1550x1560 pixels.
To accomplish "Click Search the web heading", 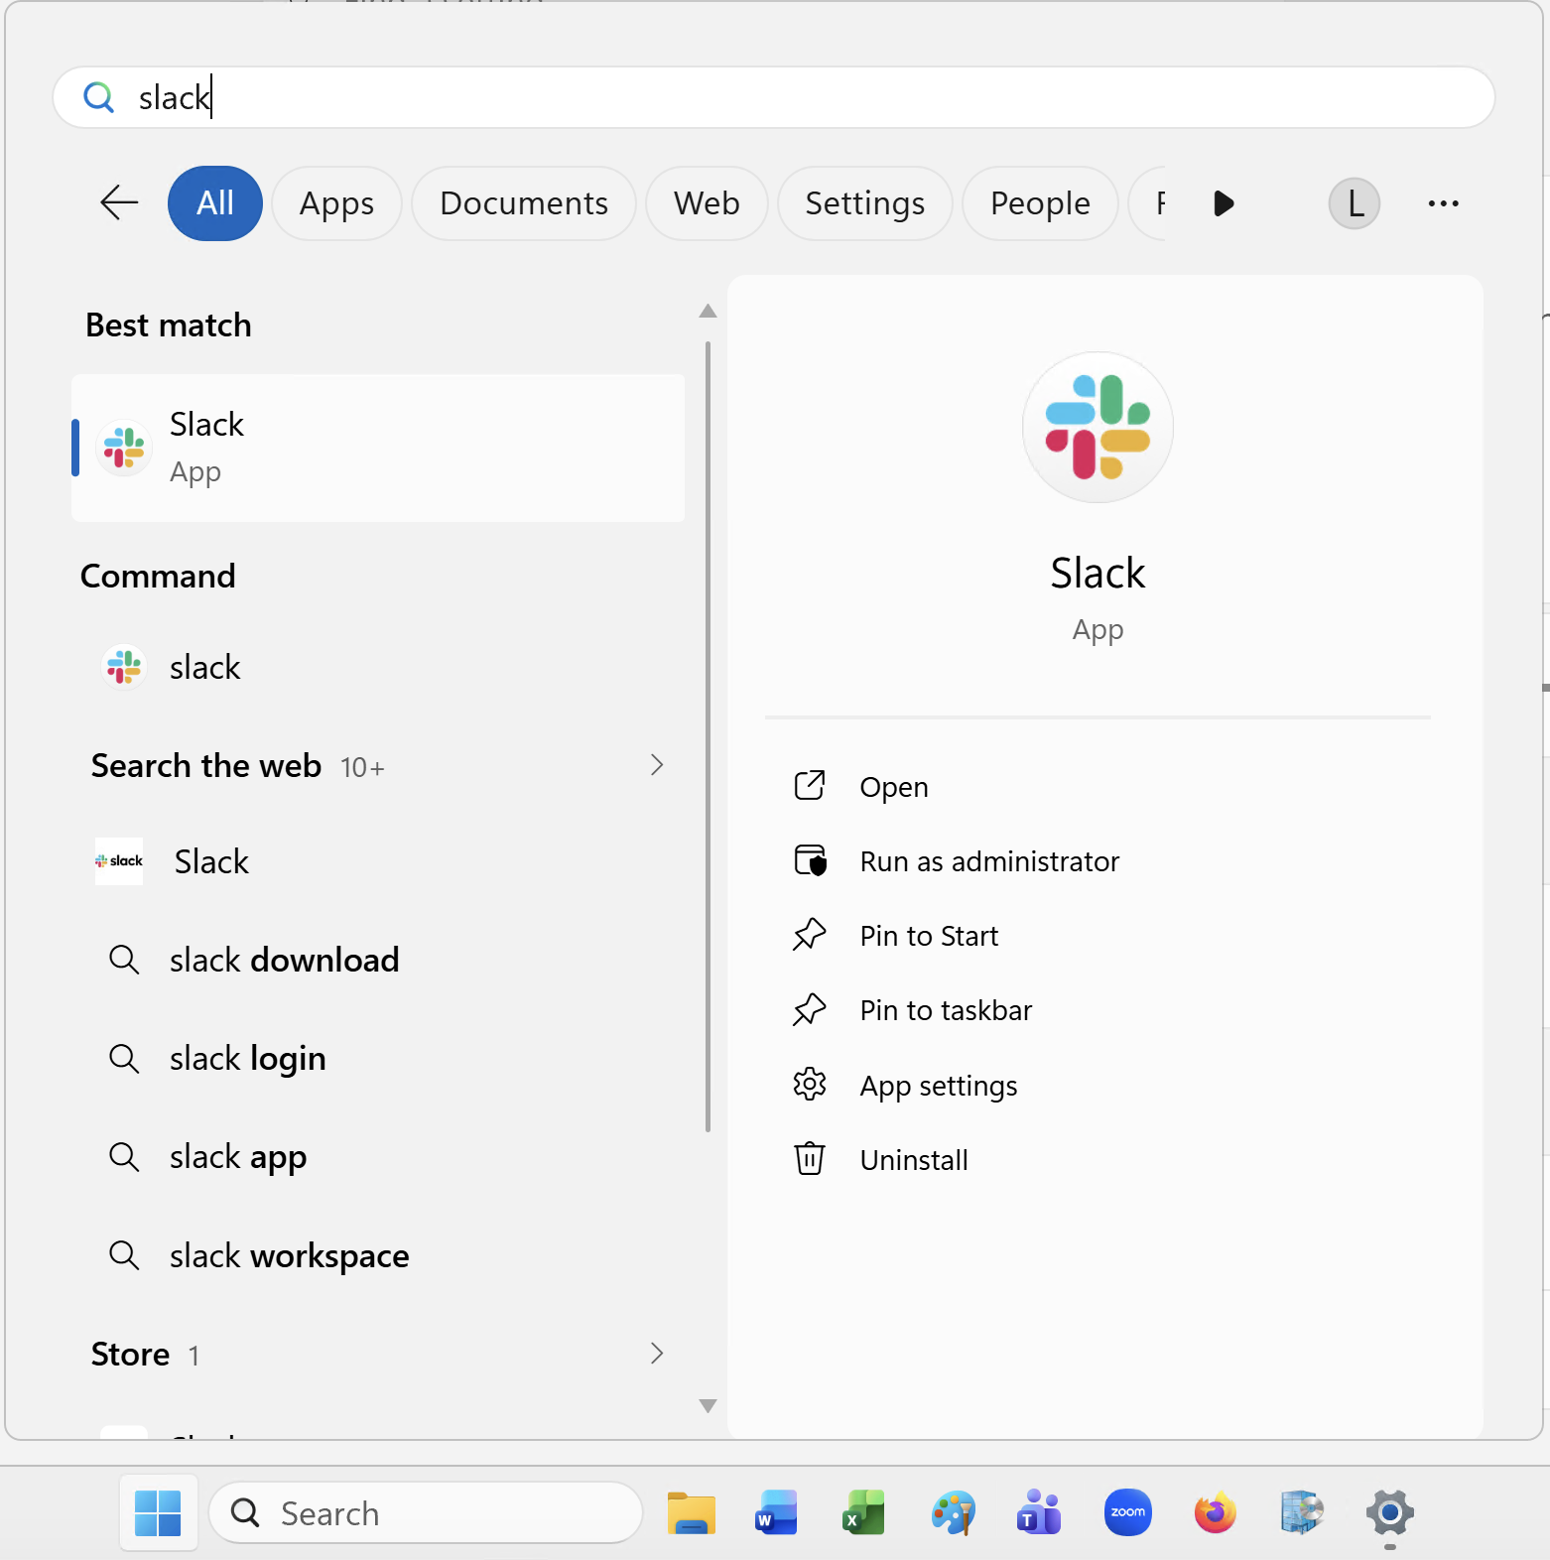I will point(206,766).
